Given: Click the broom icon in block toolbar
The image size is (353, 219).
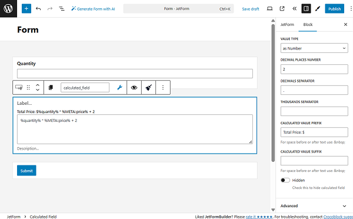Looking at the screenshot, I should pos(149,87).
